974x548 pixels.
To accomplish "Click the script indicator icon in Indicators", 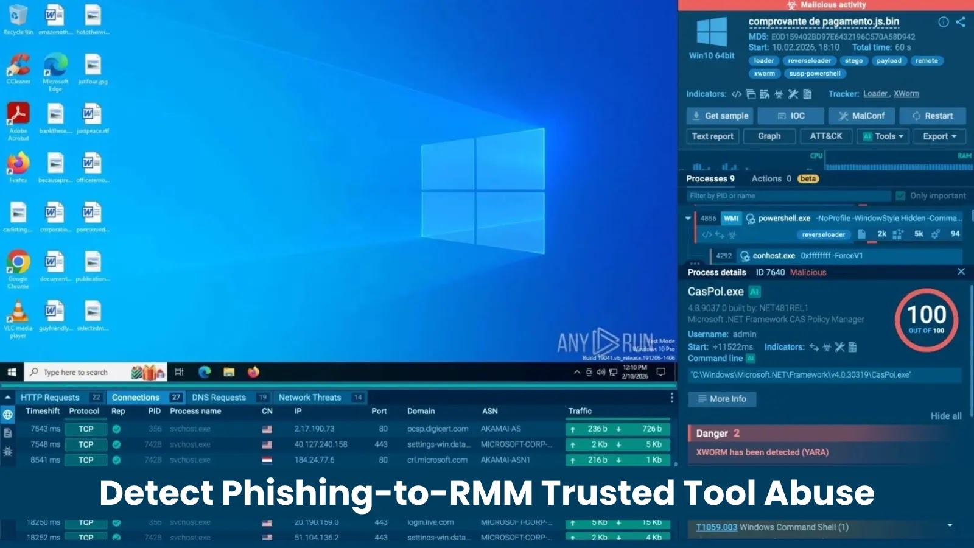I will tap(737, 94).
